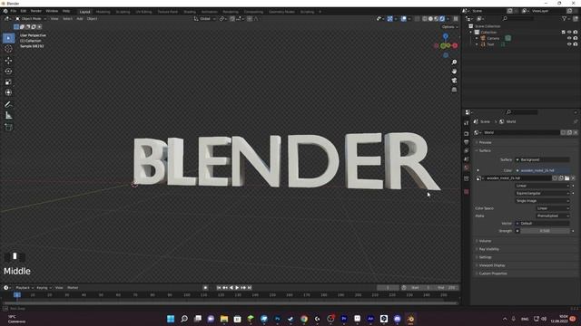
Task: Open HDR image file browser folder icon
Action: coord(566,178)
